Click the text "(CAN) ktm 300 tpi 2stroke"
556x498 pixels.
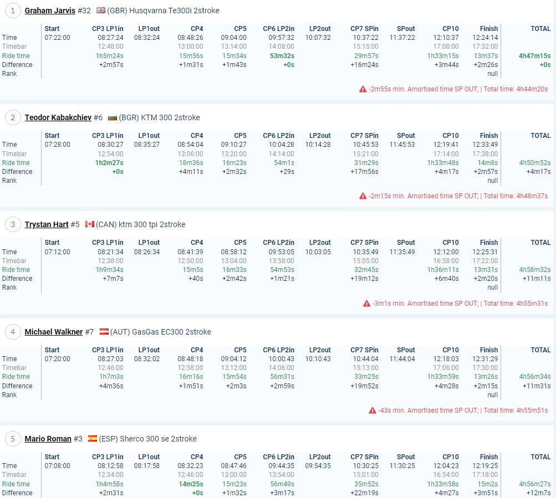click(x=141, y=224)
